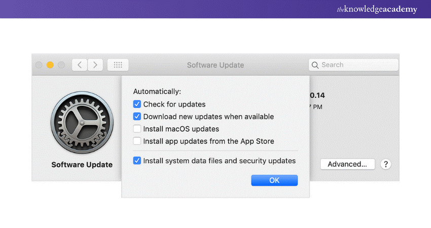
Task: Show all preferences via grid icon
Action: click(x=118, y=65)
